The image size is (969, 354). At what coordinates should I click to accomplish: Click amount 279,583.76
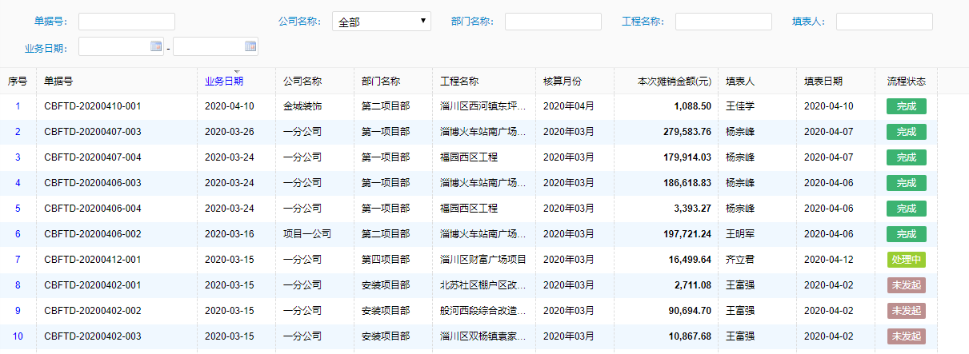688,132
